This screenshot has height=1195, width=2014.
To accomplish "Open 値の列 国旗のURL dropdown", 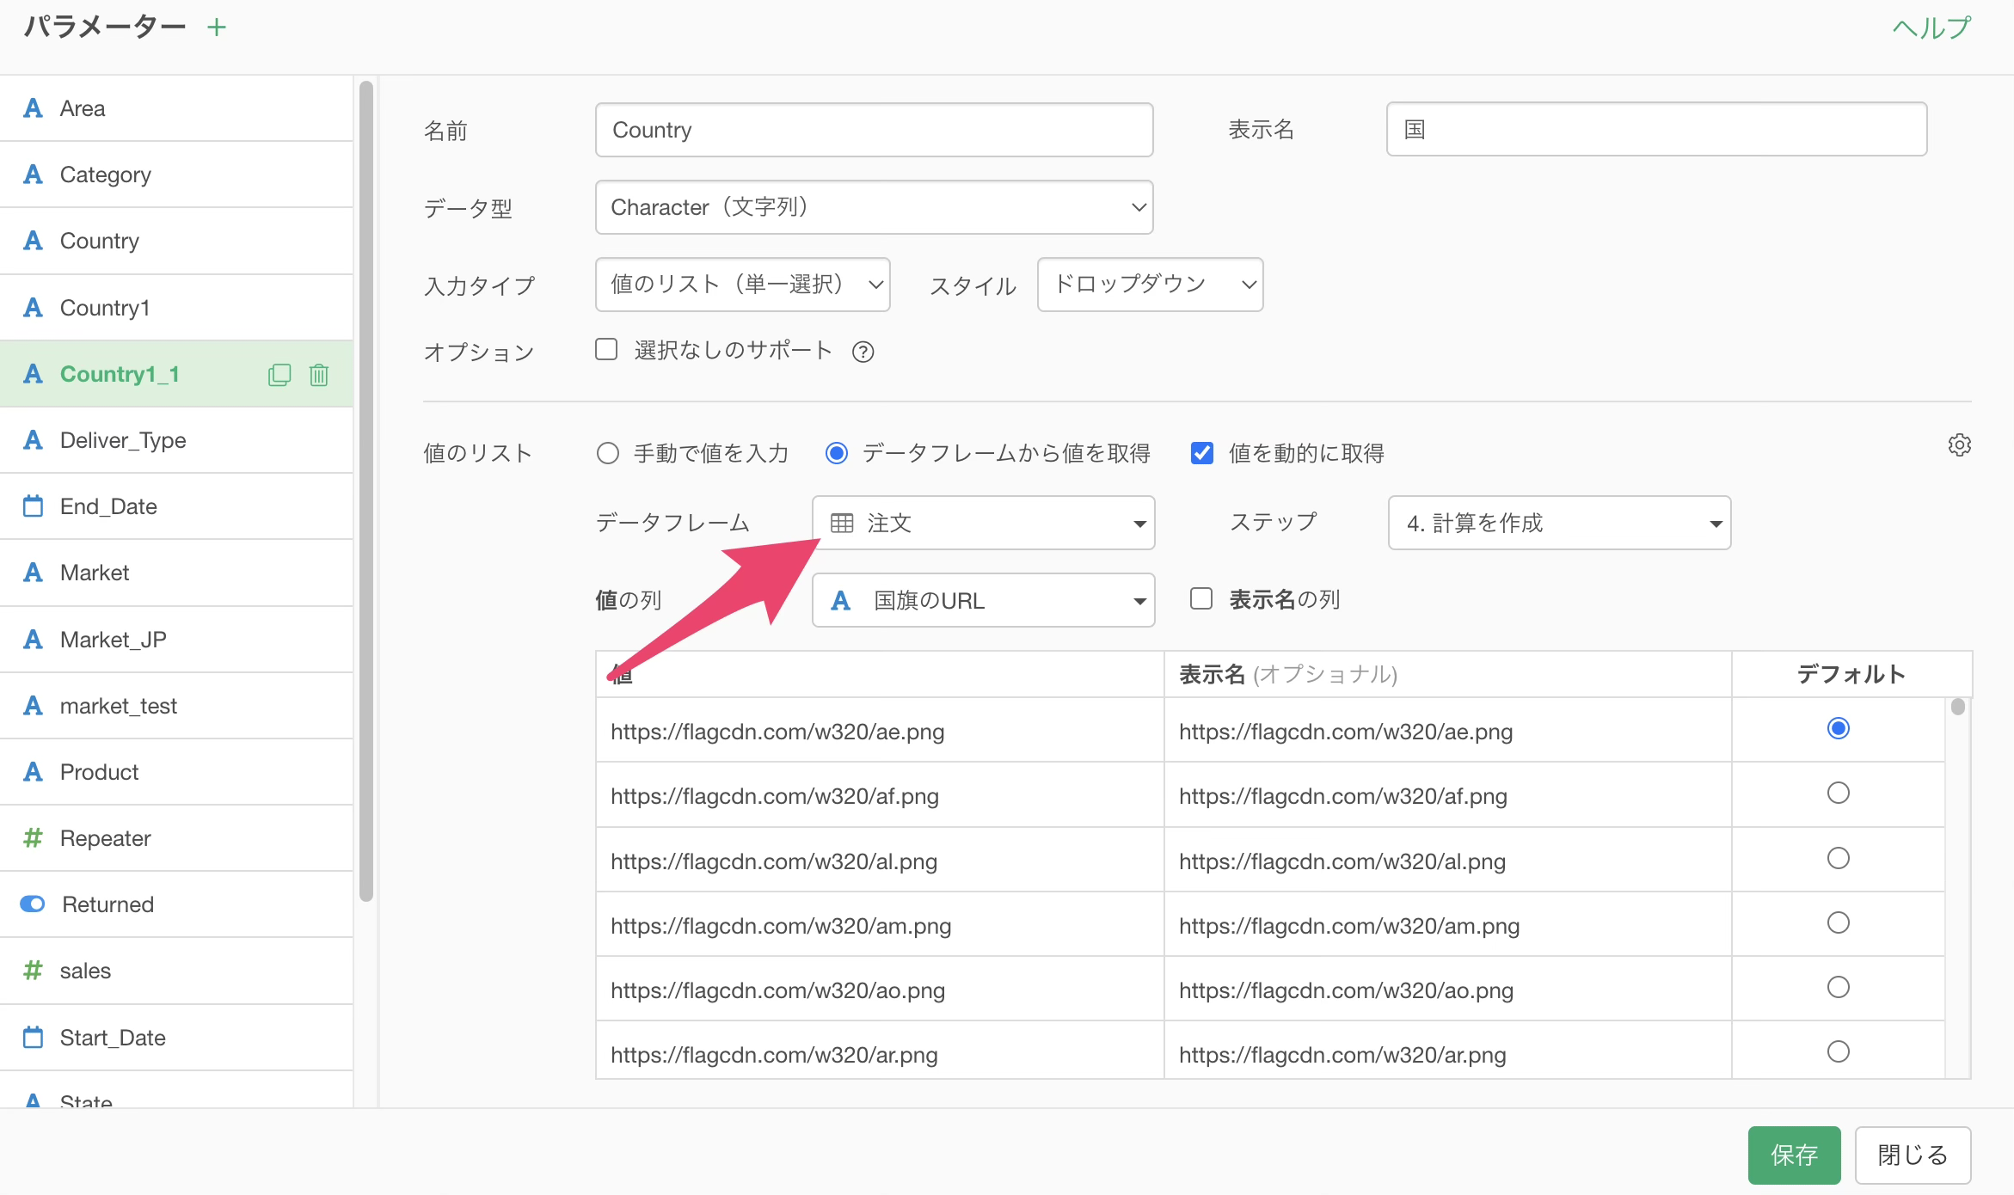I will pos(983,600).
